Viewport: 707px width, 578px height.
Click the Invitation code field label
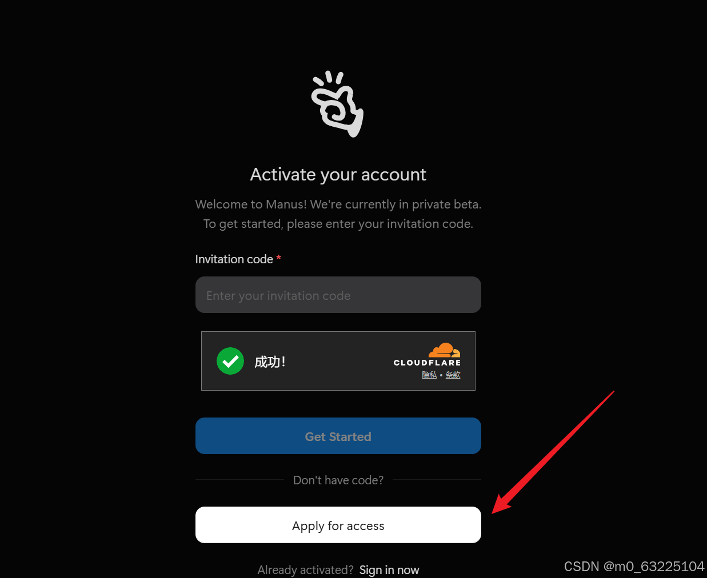pos(234,259)
